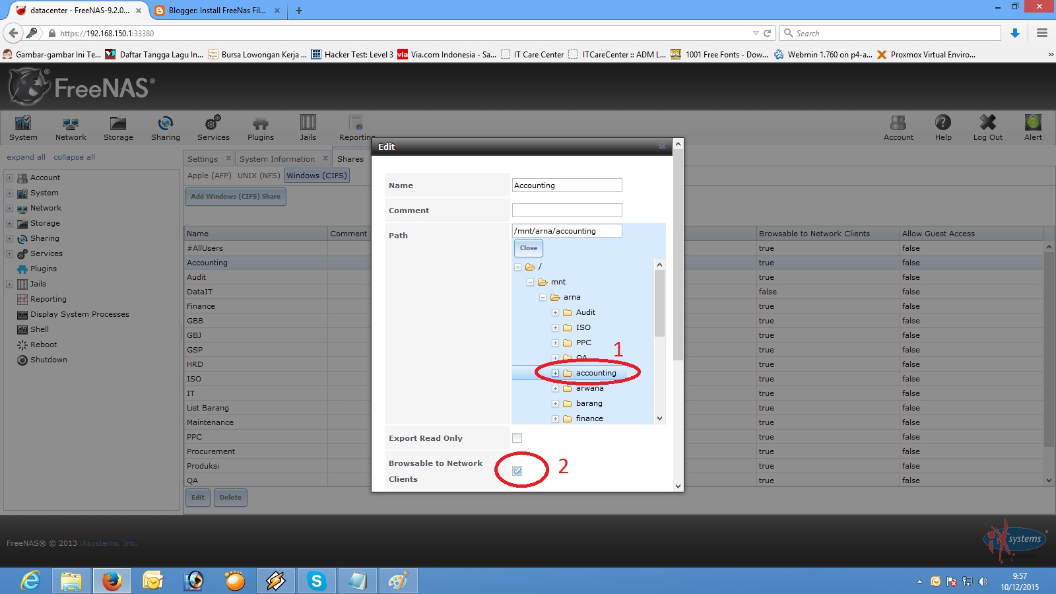The image size is (1056, 594).
Task: Expand the System node in sidebar
Action: pos(9,193)
